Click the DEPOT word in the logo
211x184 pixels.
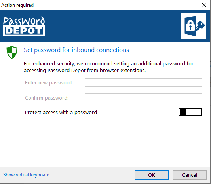pos(24,31)
